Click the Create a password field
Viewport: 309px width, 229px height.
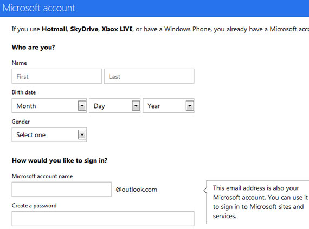click(x=103, y=219)
